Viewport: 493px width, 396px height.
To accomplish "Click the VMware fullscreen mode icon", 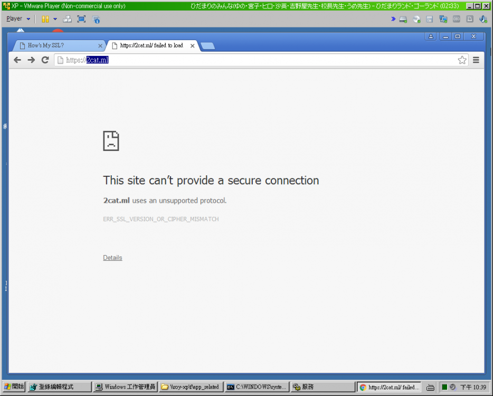I will pos(81,19).
